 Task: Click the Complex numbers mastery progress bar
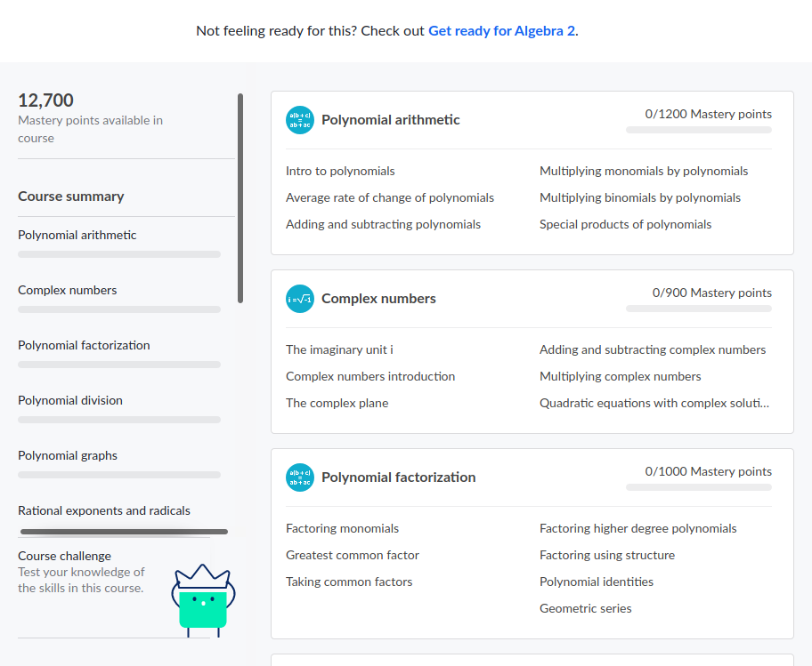click(698, 309)
